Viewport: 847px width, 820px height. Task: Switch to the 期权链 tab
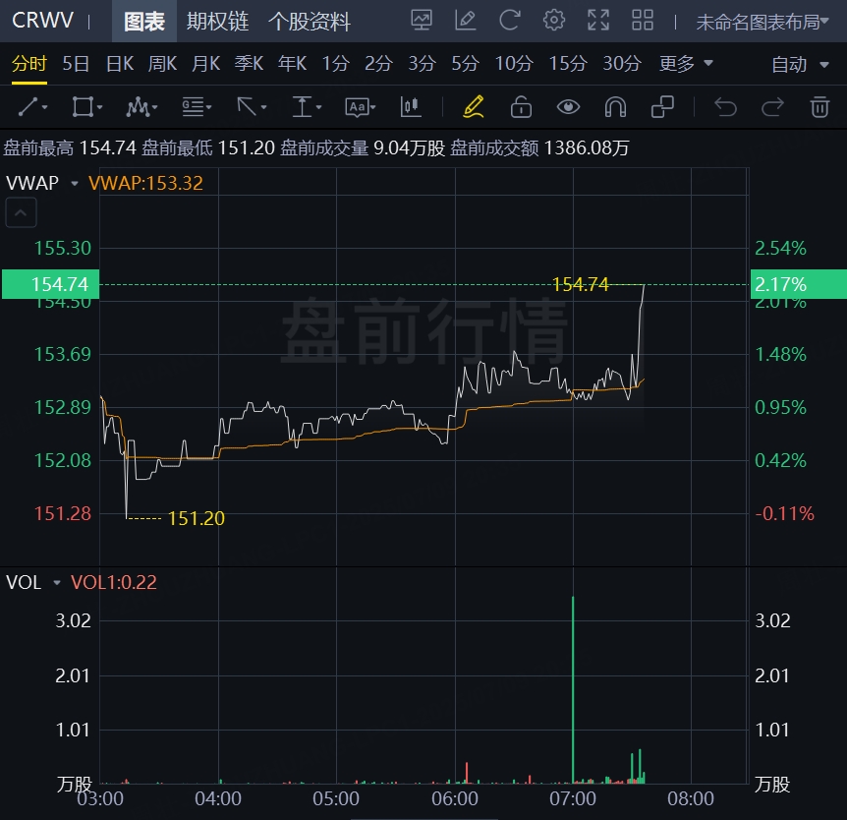tap(217, 21)
